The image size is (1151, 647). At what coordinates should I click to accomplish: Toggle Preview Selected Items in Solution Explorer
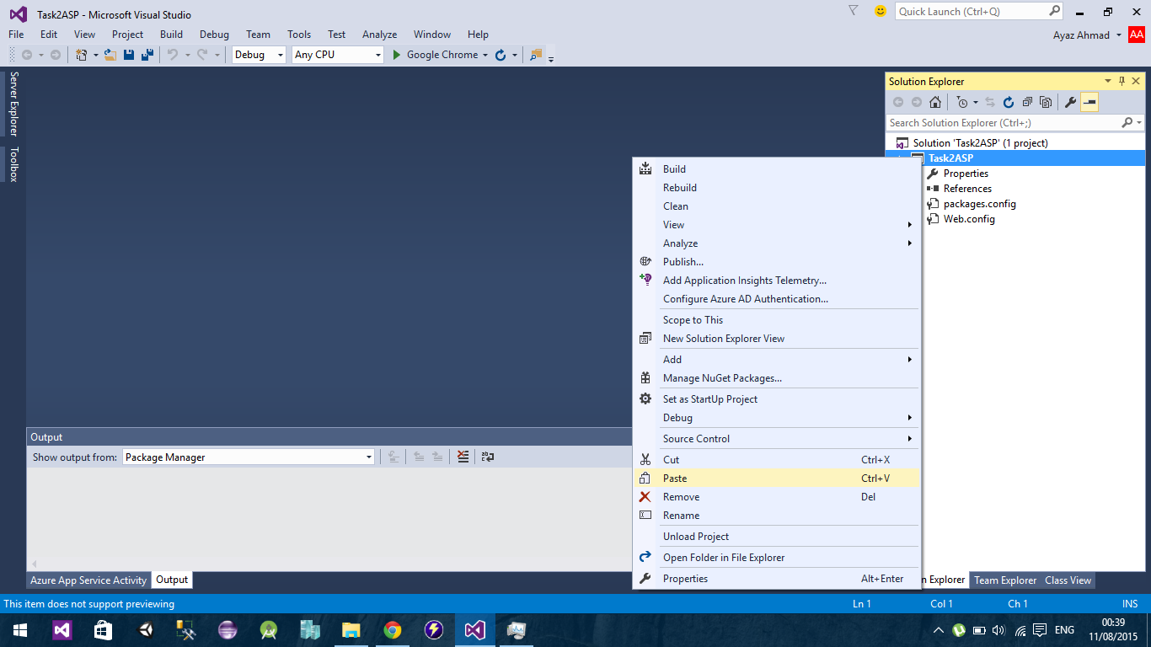pos(1089,103)
